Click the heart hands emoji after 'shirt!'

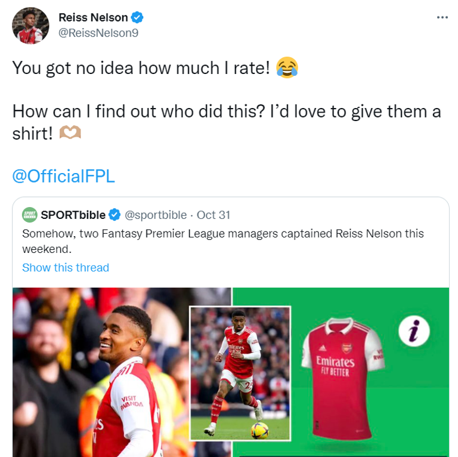(70, 133)
